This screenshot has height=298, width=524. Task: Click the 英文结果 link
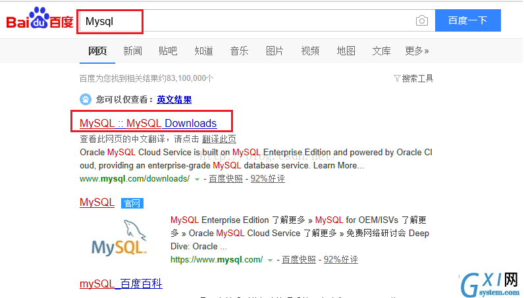[174, 99]
